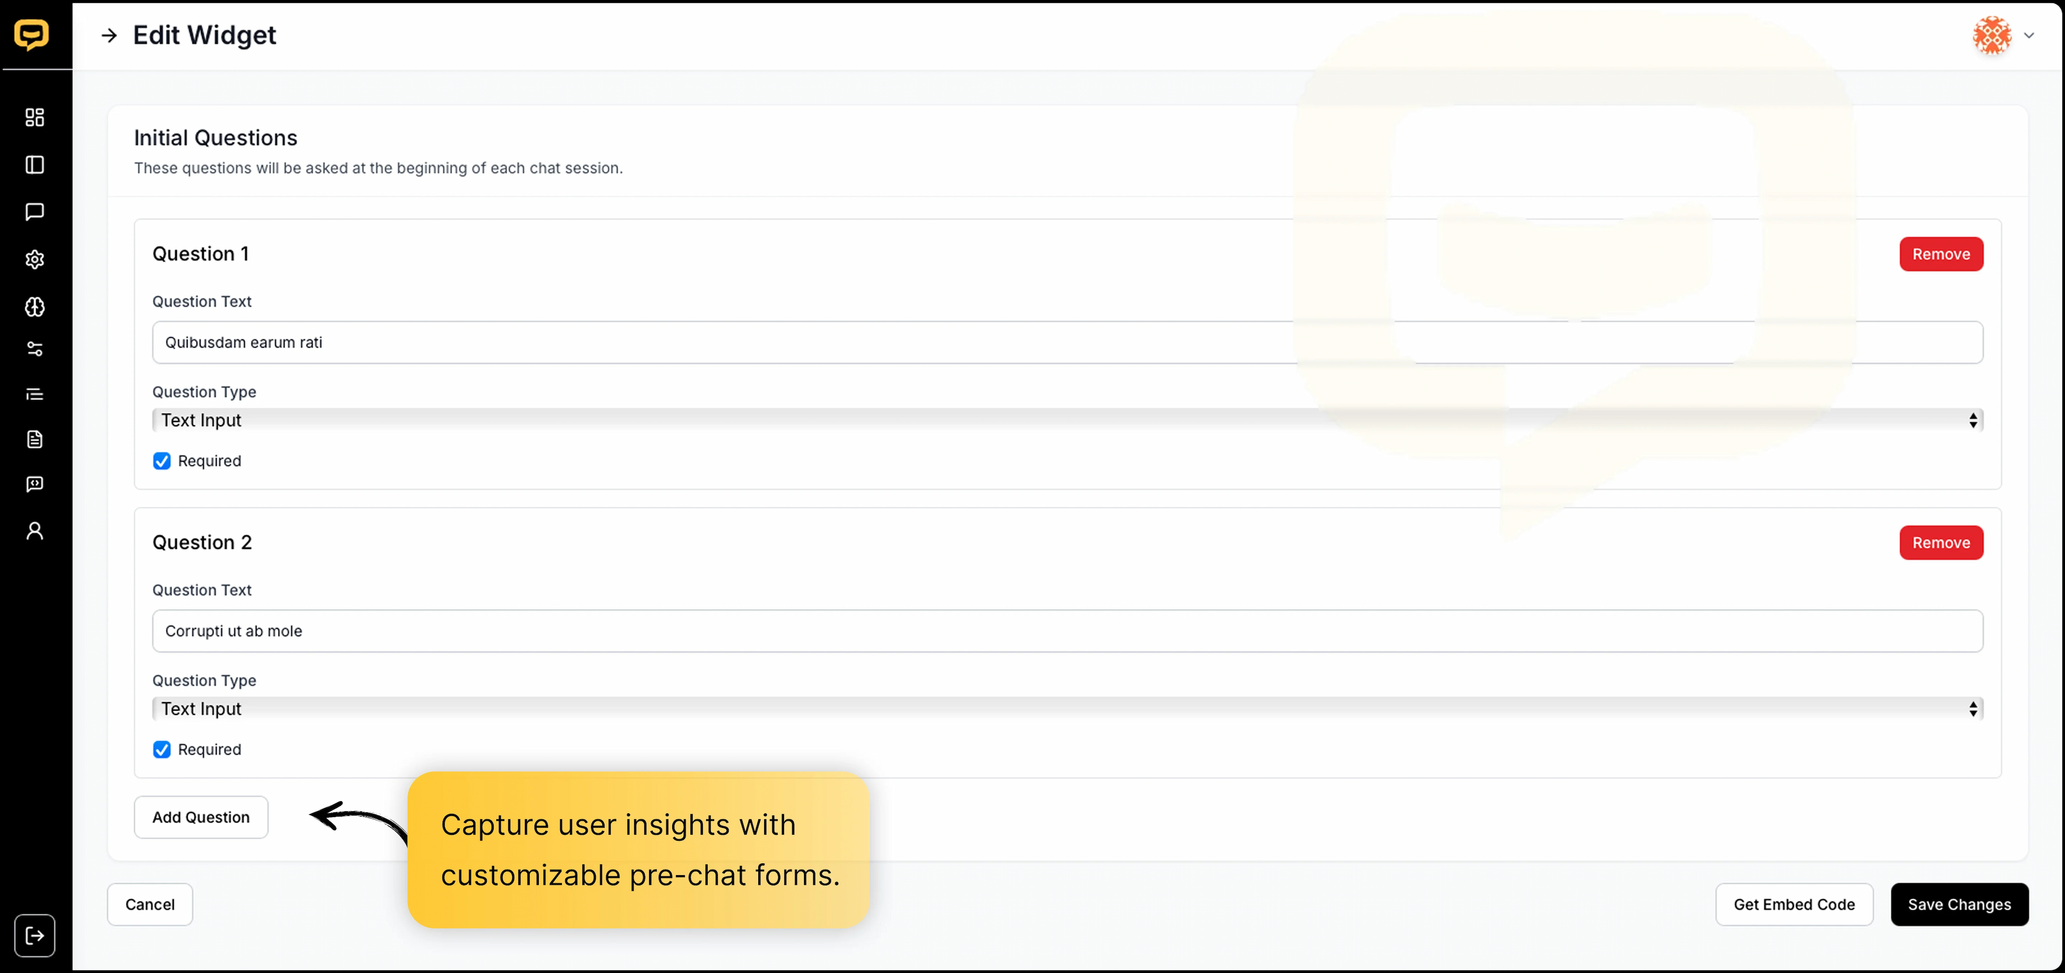
Task: Uncheck Required for Question 1
Action: click(162, 461)
